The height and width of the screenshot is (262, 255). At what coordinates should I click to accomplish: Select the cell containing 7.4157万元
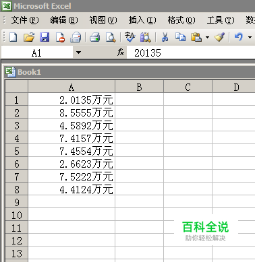coord(72,137)
